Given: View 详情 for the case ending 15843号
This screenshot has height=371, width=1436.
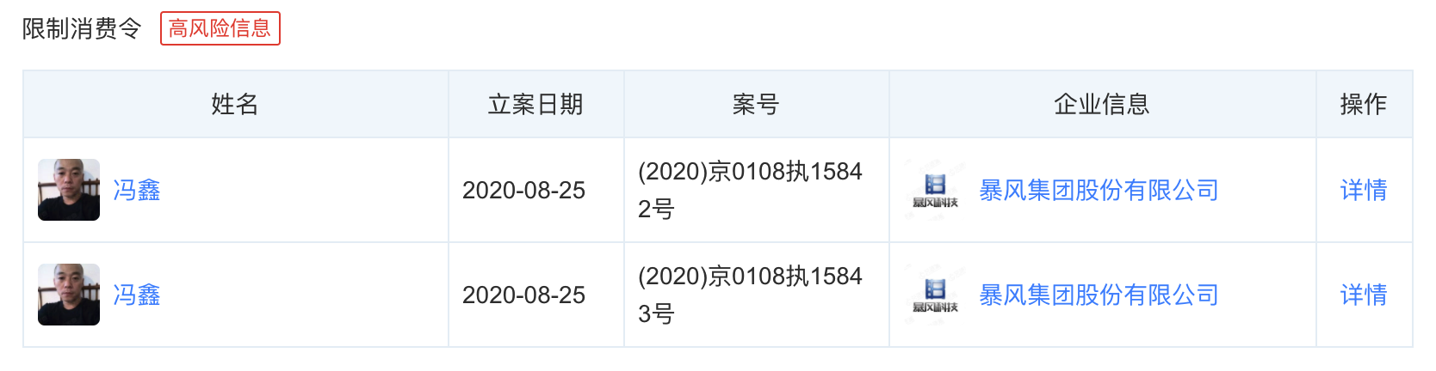Looking at the screenshot, I should 1363,295.
